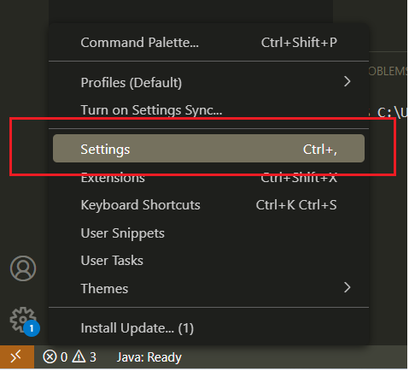Expand the Profiles submenu arrow

click(348, 82)
